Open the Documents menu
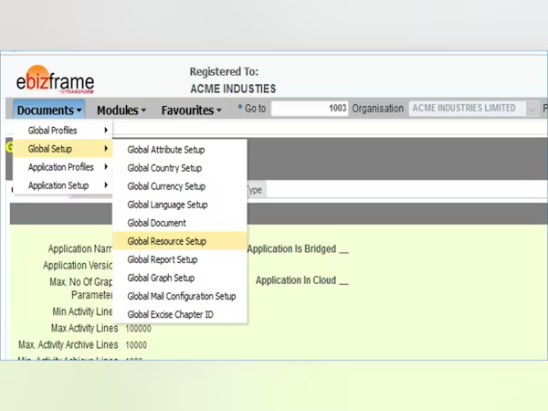This screenshot has height=411, width=548. tap(49, 110)
